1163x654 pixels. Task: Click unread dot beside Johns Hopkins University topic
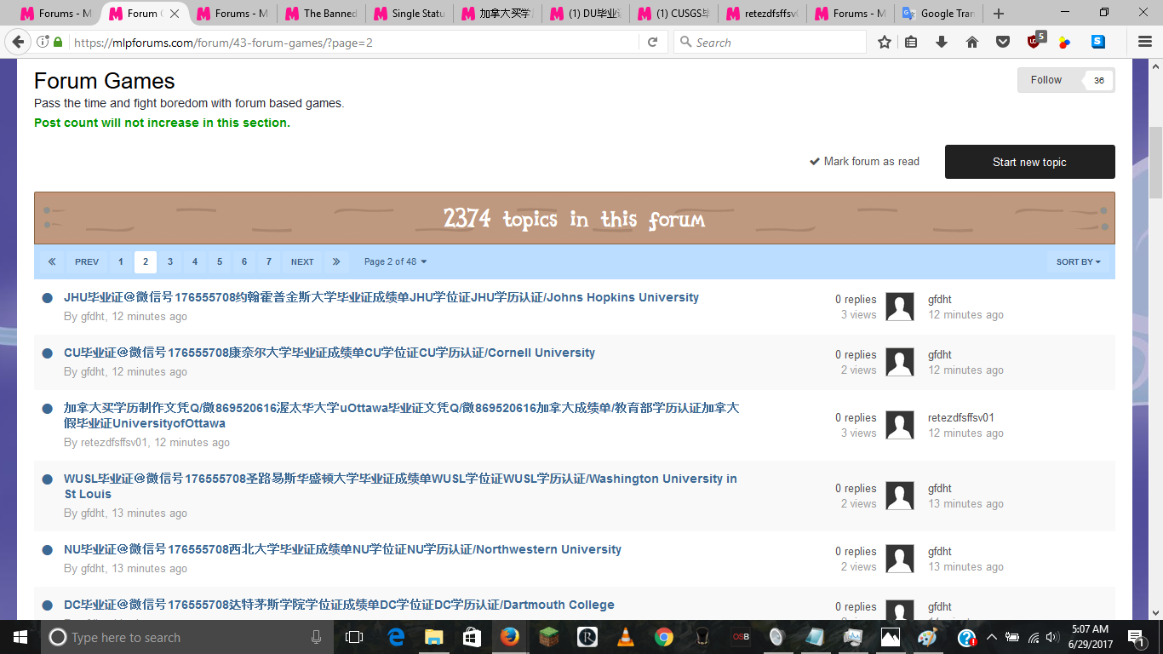(x=48, y=298)
